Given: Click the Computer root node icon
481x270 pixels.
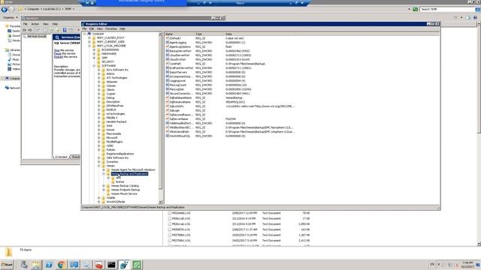Looking at the screenshot, I should [x=89, y=34].
